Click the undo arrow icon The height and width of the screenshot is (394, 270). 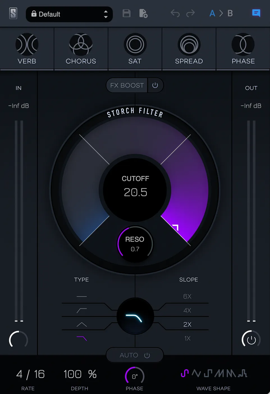pyautogui.click(x=175, y=13)
